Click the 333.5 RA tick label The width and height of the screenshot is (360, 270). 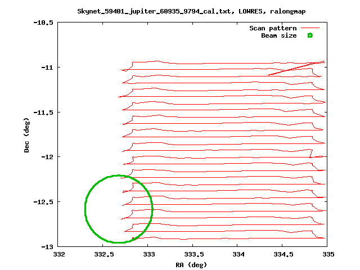click(193, 254)
